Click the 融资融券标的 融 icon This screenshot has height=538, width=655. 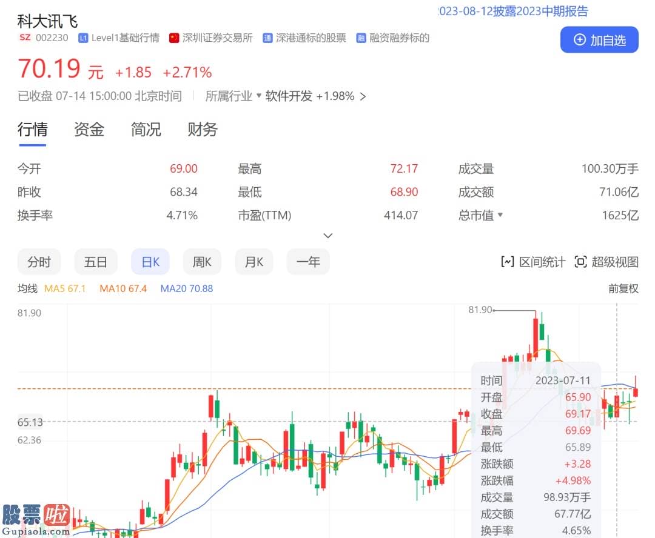point(361,38)
